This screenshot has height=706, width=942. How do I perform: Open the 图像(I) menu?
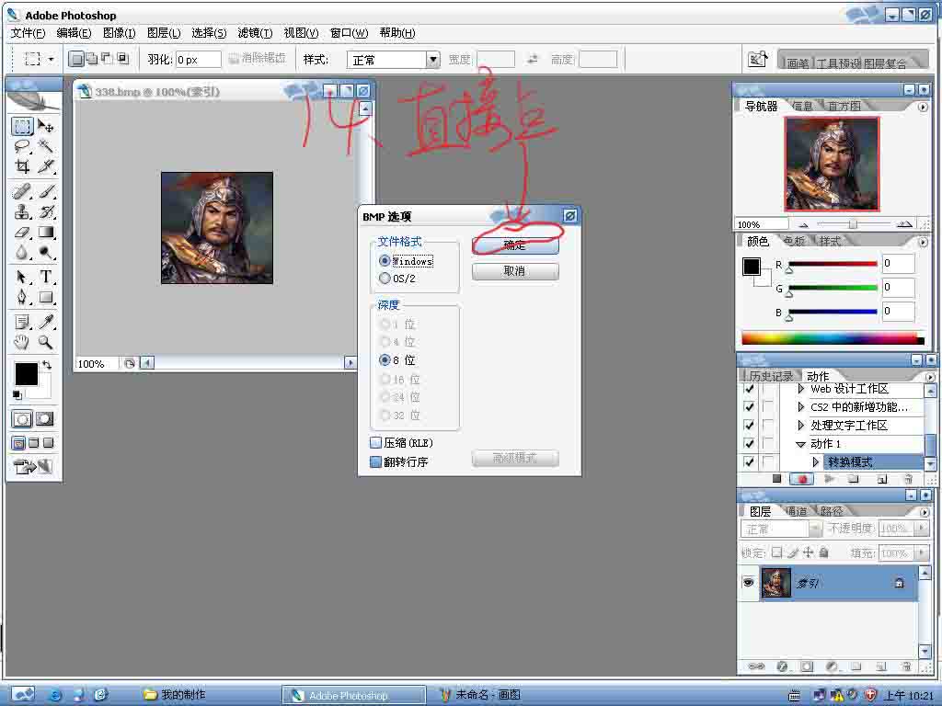(x=119, y=33)
